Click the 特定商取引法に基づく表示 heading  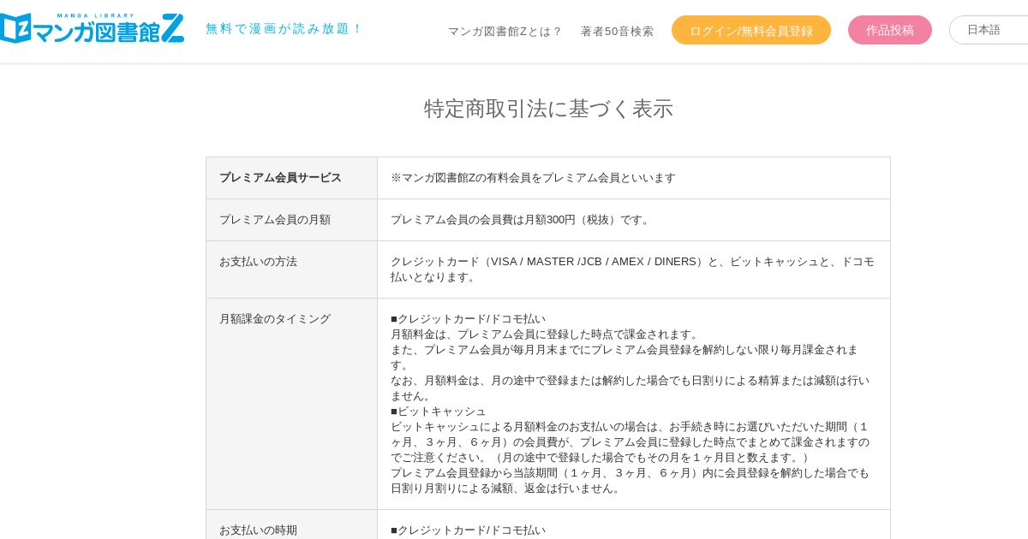click(x=548, y=109)
